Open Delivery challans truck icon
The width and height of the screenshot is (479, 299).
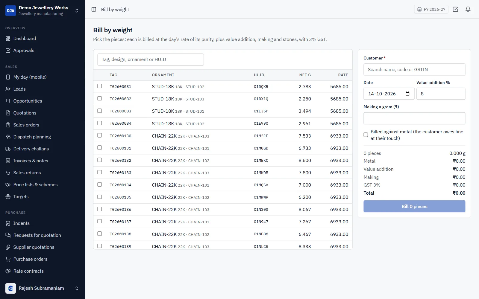[x=8, y=149]
